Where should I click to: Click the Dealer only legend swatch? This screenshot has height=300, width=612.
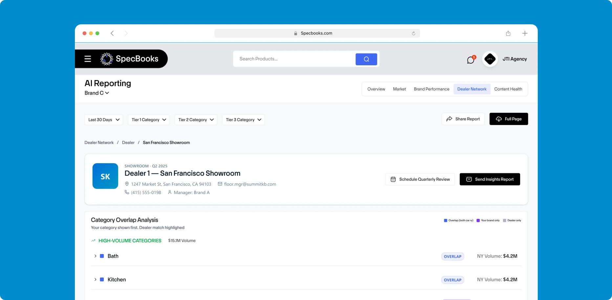(x=505, y=221)
